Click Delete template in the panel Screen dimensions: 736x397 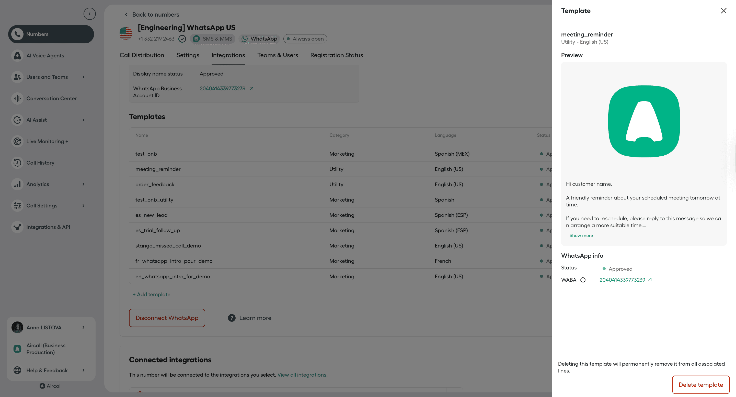[x=700, y=384]
